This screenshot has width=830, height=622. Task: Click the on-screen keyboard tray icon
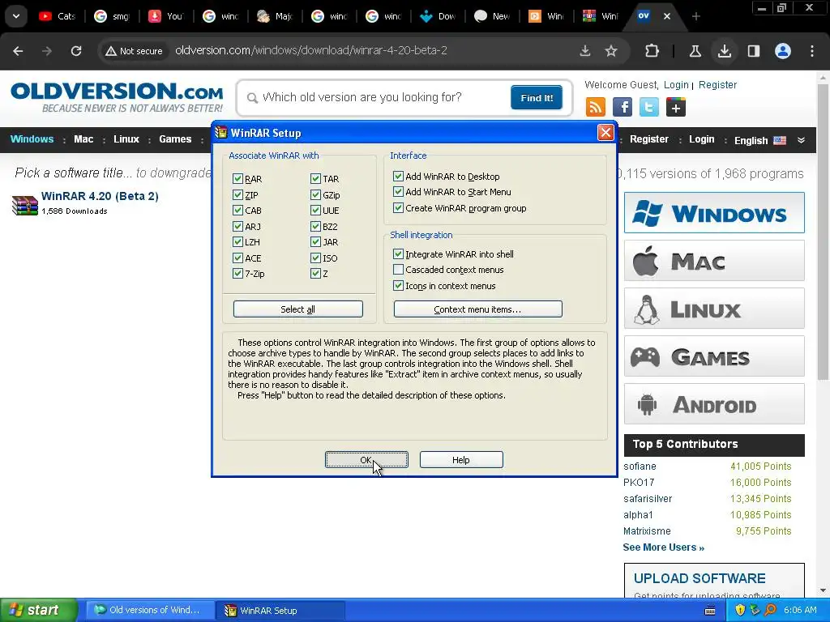(x=710, y=611)
